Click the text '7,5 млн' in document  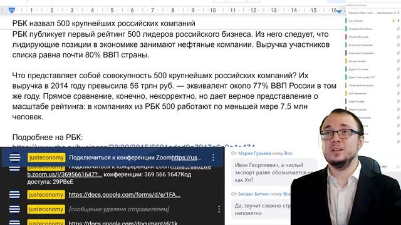[x=294, y=107]
